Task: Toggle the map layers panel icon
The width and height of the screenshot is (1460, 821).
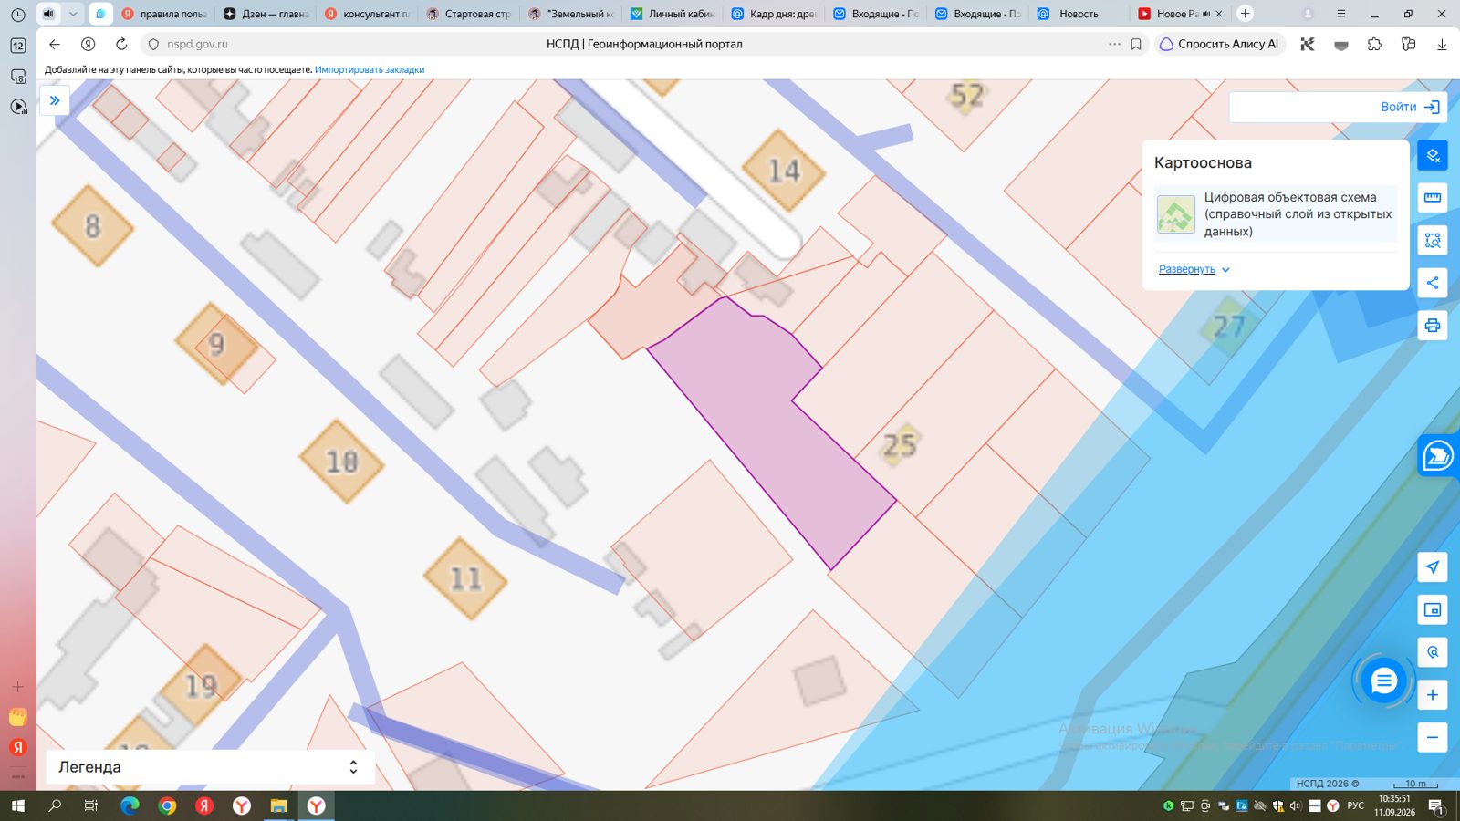Action: coord(1433,155)
